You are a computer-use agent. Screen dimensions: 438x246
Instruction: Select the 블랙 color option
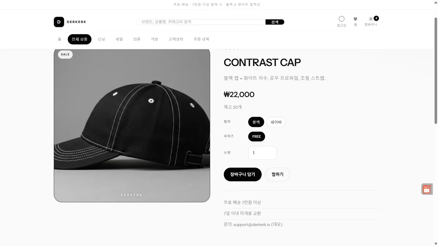[256, 122]
